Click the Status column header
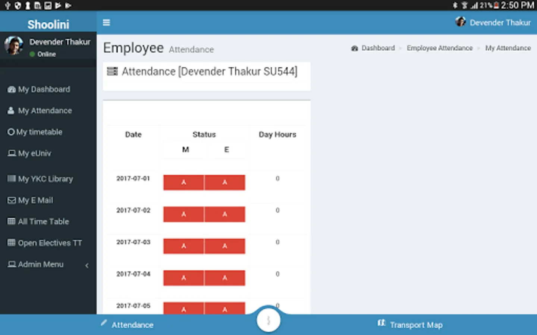Image resolution: width=537 pixels, height=335 pixels. pyautogui.click(x=204, y=135)
